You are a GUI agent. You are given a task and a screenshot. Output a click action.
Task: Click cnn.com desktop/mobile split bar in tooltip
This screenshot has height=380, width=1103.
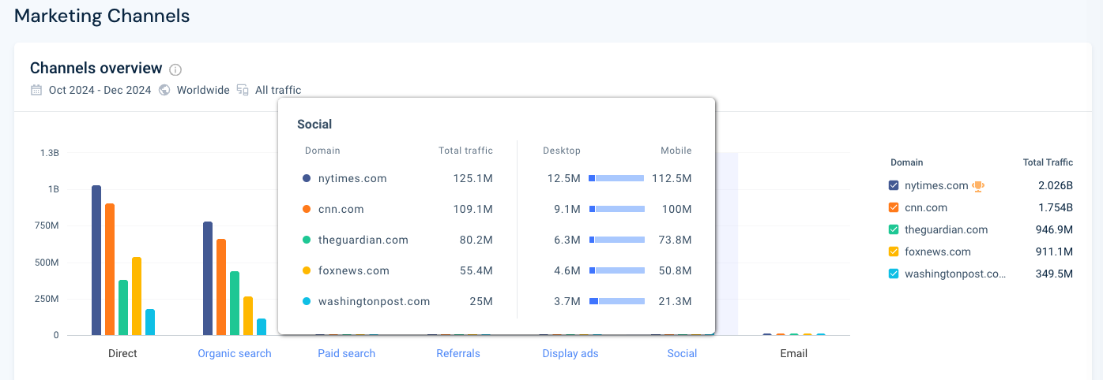point(617,209)
